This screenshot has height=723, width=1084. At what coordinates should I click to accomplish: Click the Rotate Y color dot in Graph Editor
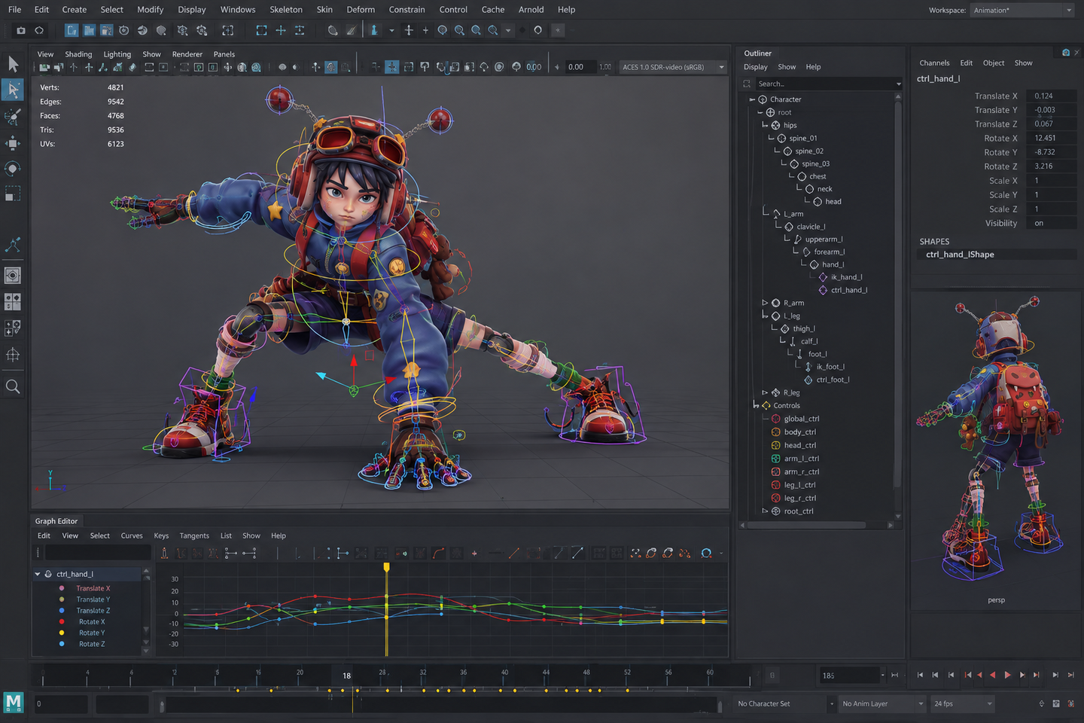pos(62,633)
